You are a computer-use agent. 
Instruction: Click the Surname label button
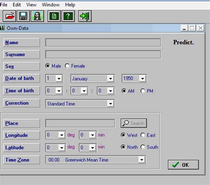coord(22,54)
